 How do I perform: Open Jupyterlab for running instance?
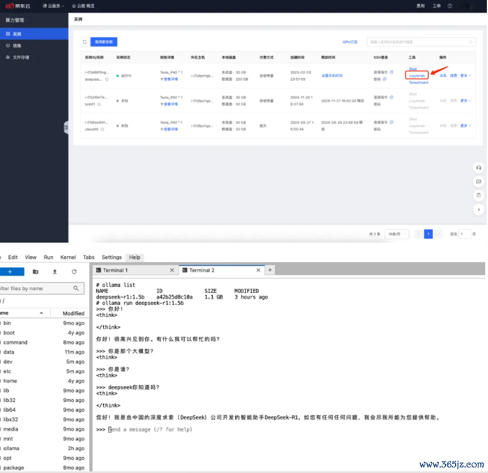coord(417,75)
